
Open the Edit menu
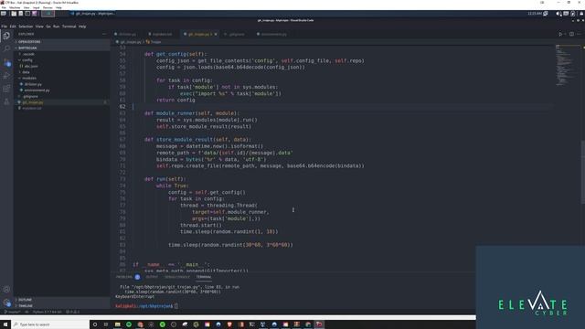click(13, 27)
